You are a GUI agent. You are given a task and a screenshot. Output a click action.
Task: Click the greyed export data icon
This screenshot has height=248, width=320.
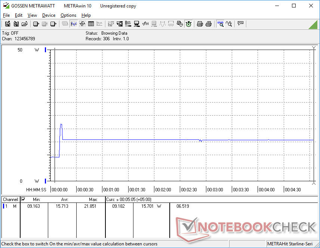111,24
